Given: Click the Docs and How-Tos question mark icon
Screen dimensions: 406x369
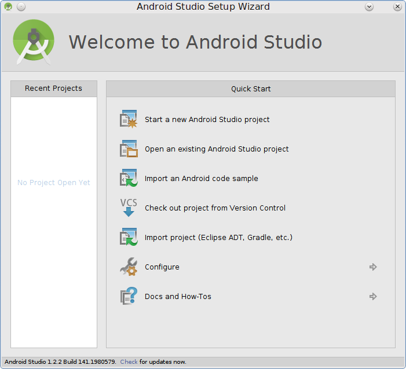Looking at the screenshot, I should point(129,296).
